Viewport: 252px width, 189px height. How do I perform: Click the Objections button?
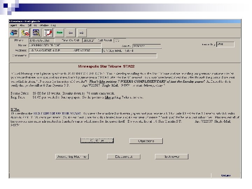(x=146, y=141)
